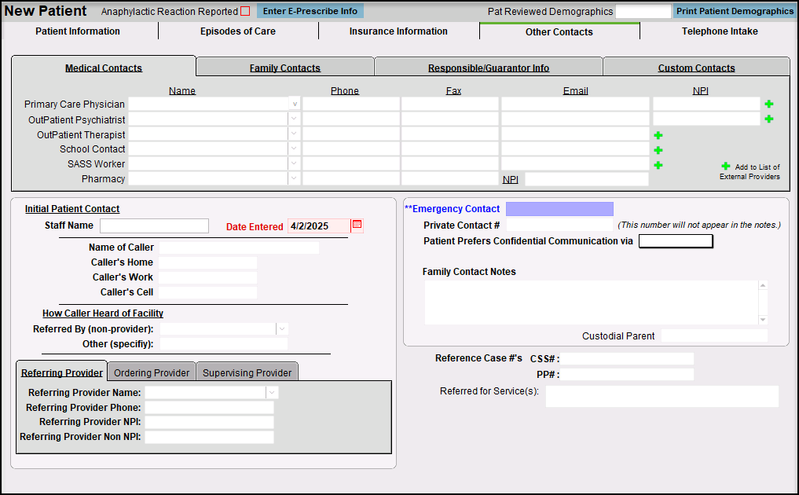Expand the Referred By (non-provider) dropdown
This screenshot has width=799, height=495.
282,329
